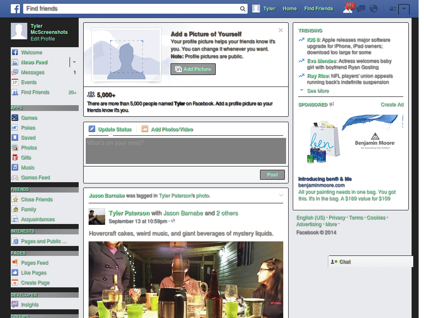Screen dimensions: 424x318
Task: Click the Post button
Action: click(x=272, y=174)
